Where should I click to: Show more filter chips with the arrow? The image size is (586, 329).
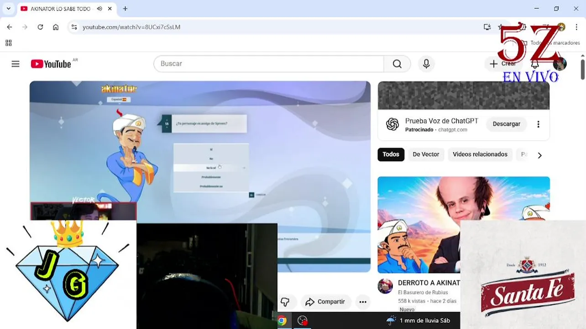[539, 155]
